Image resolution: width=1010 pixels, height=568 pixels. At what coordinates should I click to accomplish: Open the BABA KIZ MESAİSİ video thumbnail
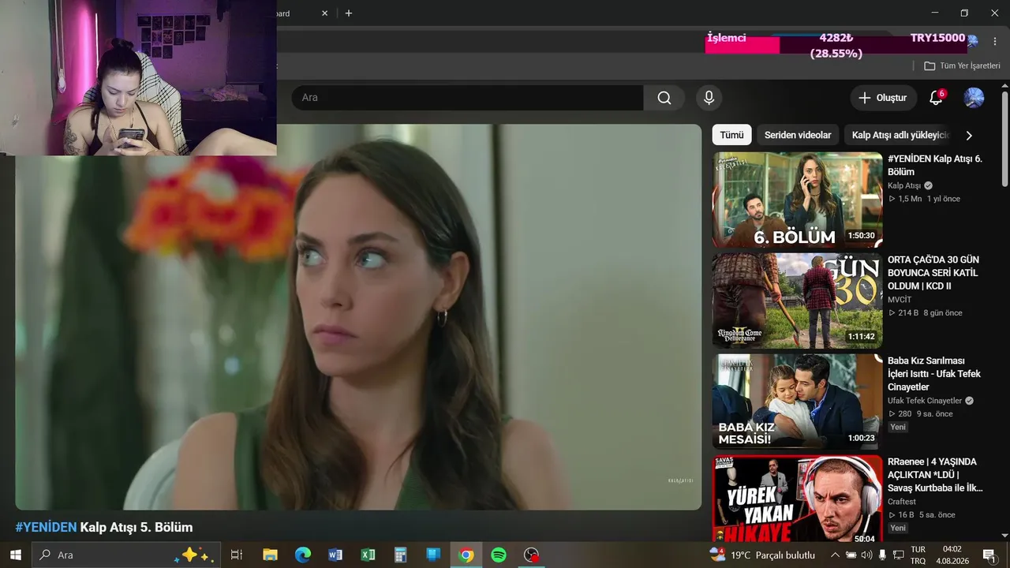click(797, 402)
